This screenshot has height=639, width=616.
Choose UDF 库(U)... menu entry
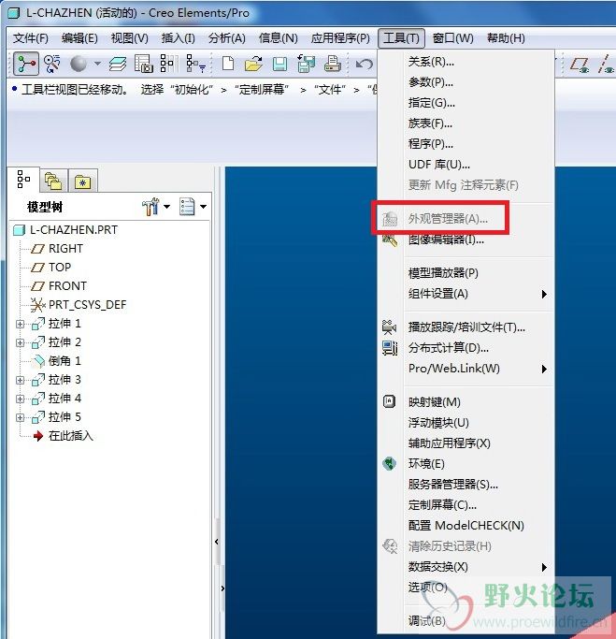pyautogui.click(x=466, y=165)
